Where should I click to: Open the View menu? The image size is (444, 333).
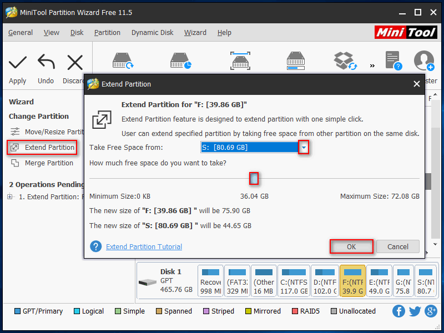(x=52, y=33)
